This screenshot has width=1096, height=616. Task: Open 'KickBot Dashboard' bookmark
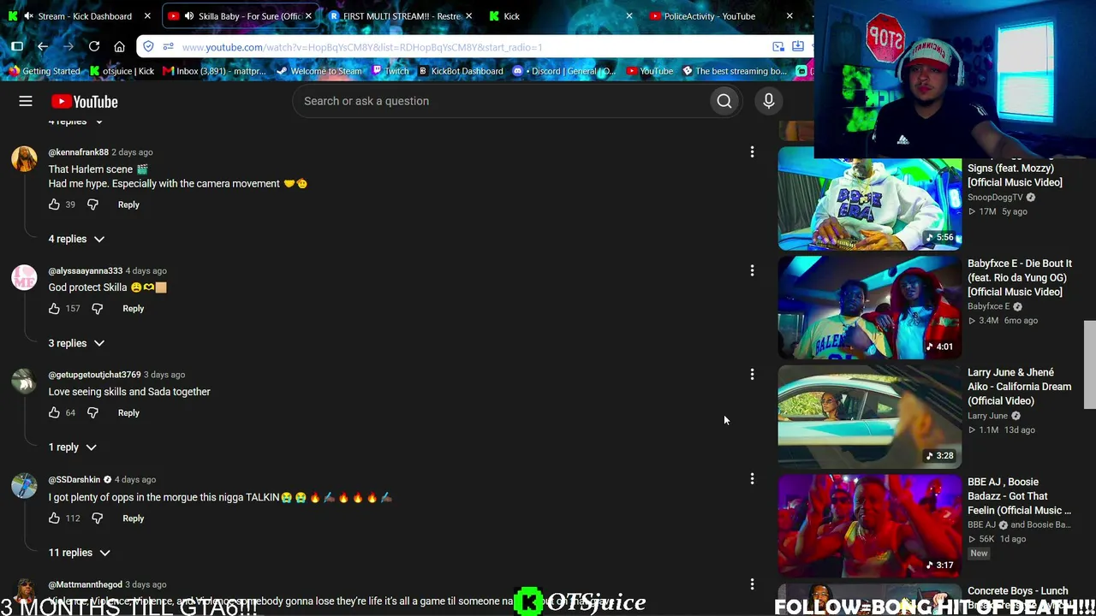(461, 71)
